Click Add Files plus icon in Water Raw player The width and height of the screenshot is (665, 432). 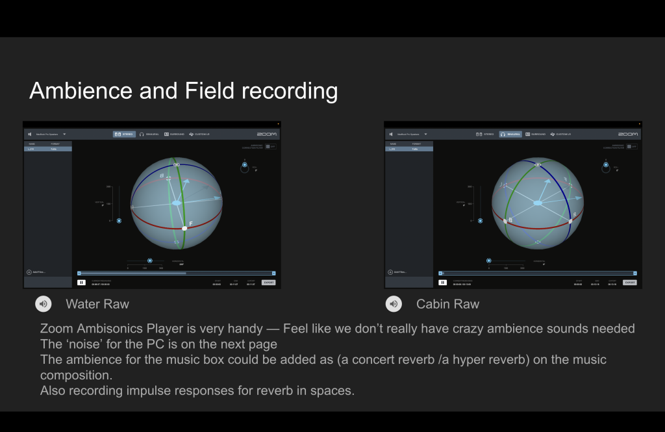pos(29,272)
